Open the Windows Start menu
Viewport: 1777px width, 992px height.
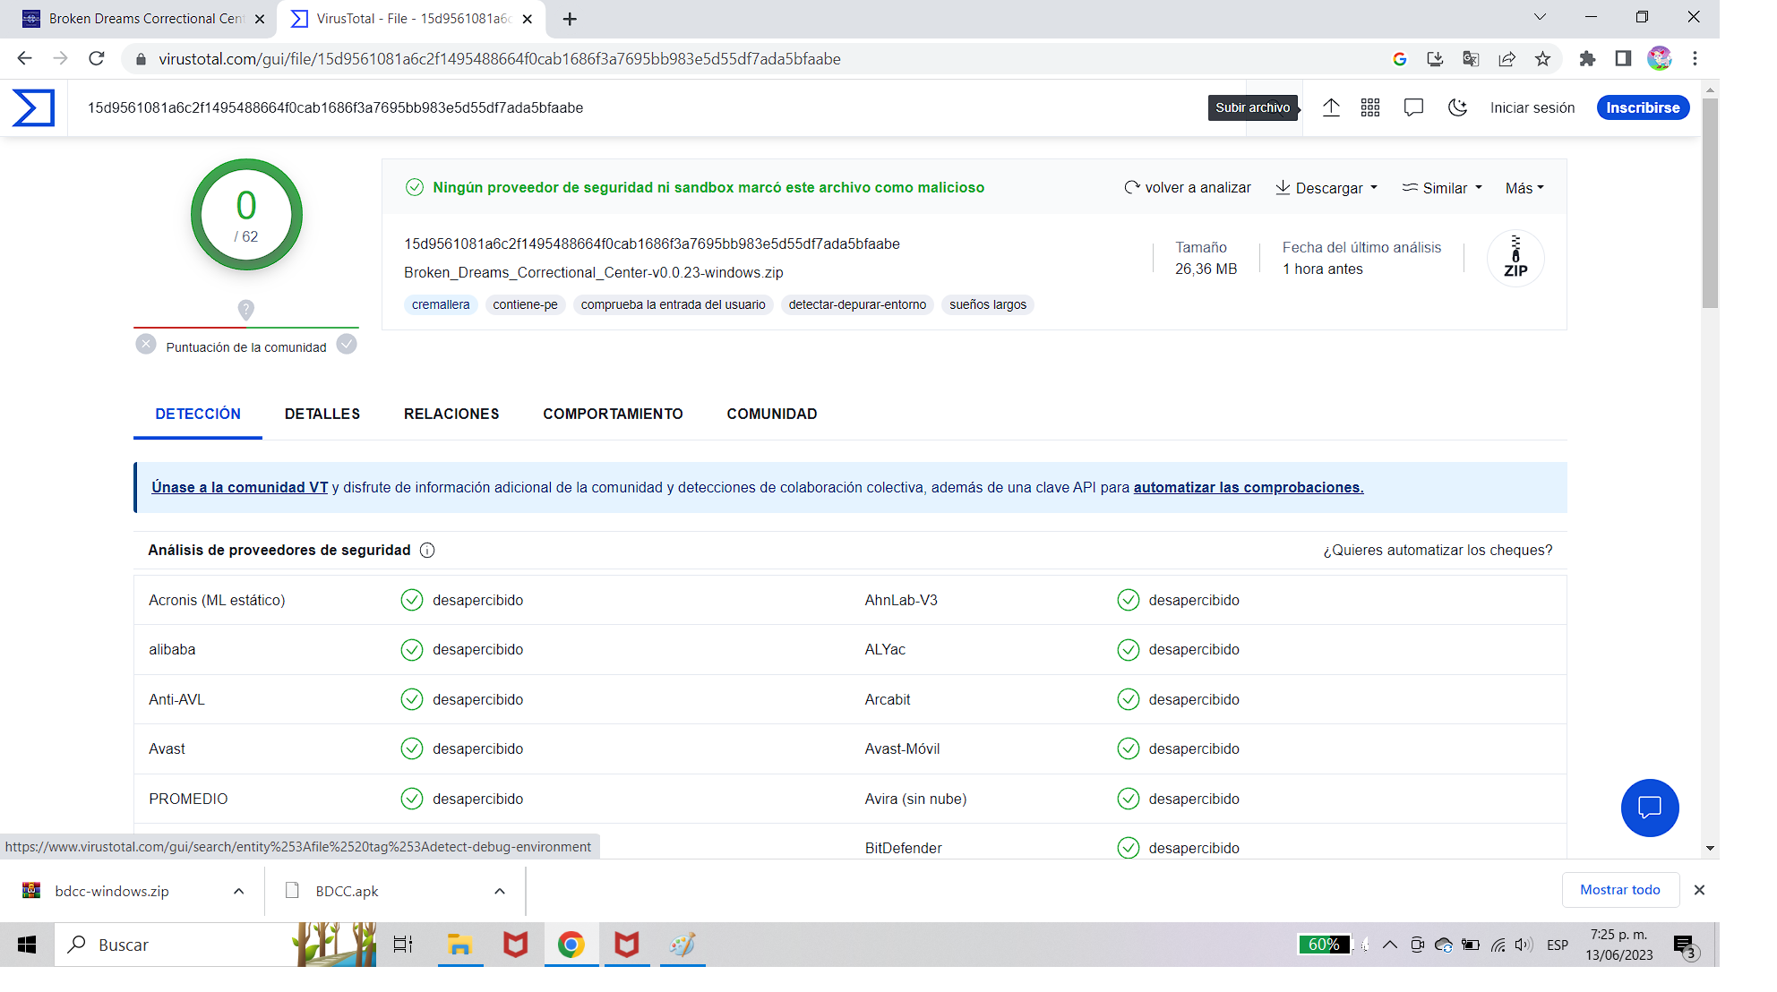(27, 945)
